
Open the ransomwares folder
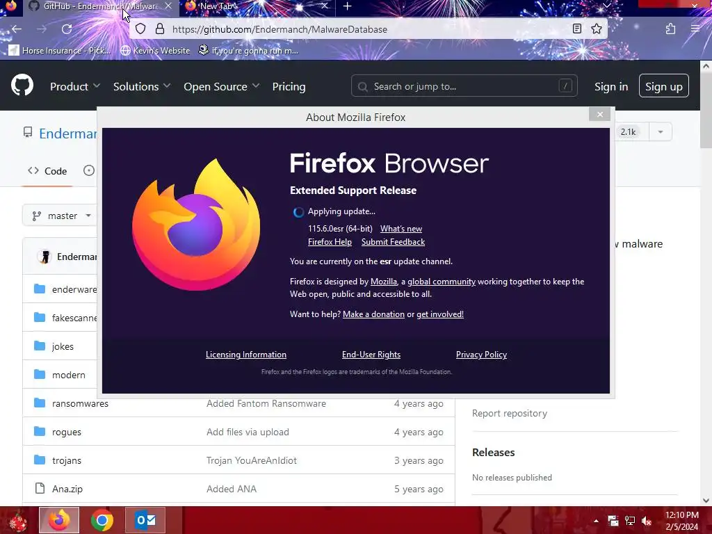(x=81, y=404)
